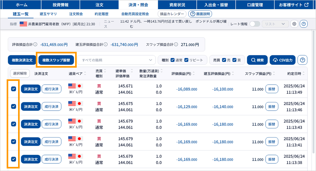Click 選択解除 to clear selections
Screen dimensions: 316x171
(20, 73)
